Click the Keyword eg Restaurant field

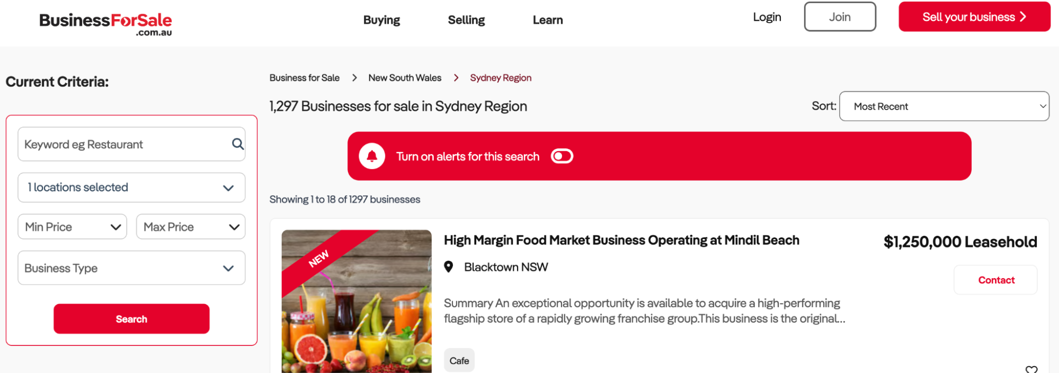pos(124,144)
